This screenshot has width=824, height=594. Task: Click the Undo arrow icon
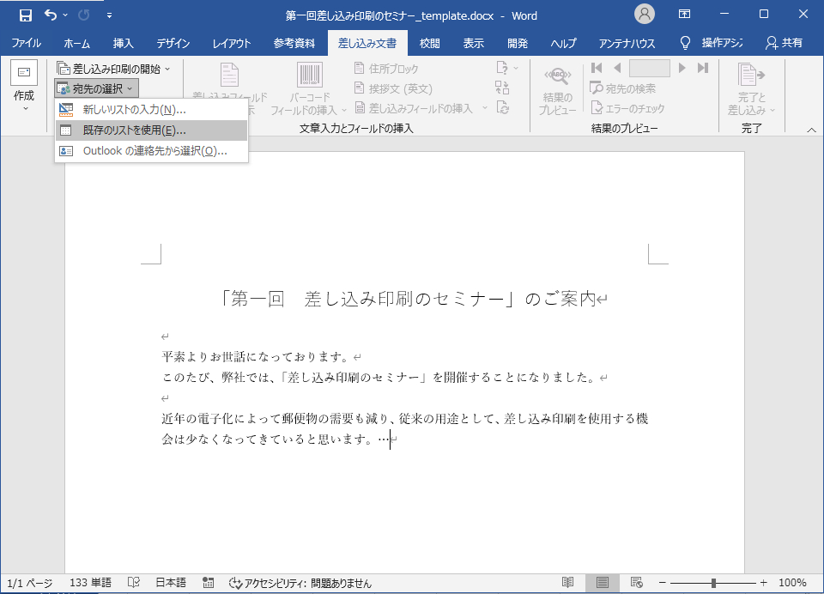50,15
